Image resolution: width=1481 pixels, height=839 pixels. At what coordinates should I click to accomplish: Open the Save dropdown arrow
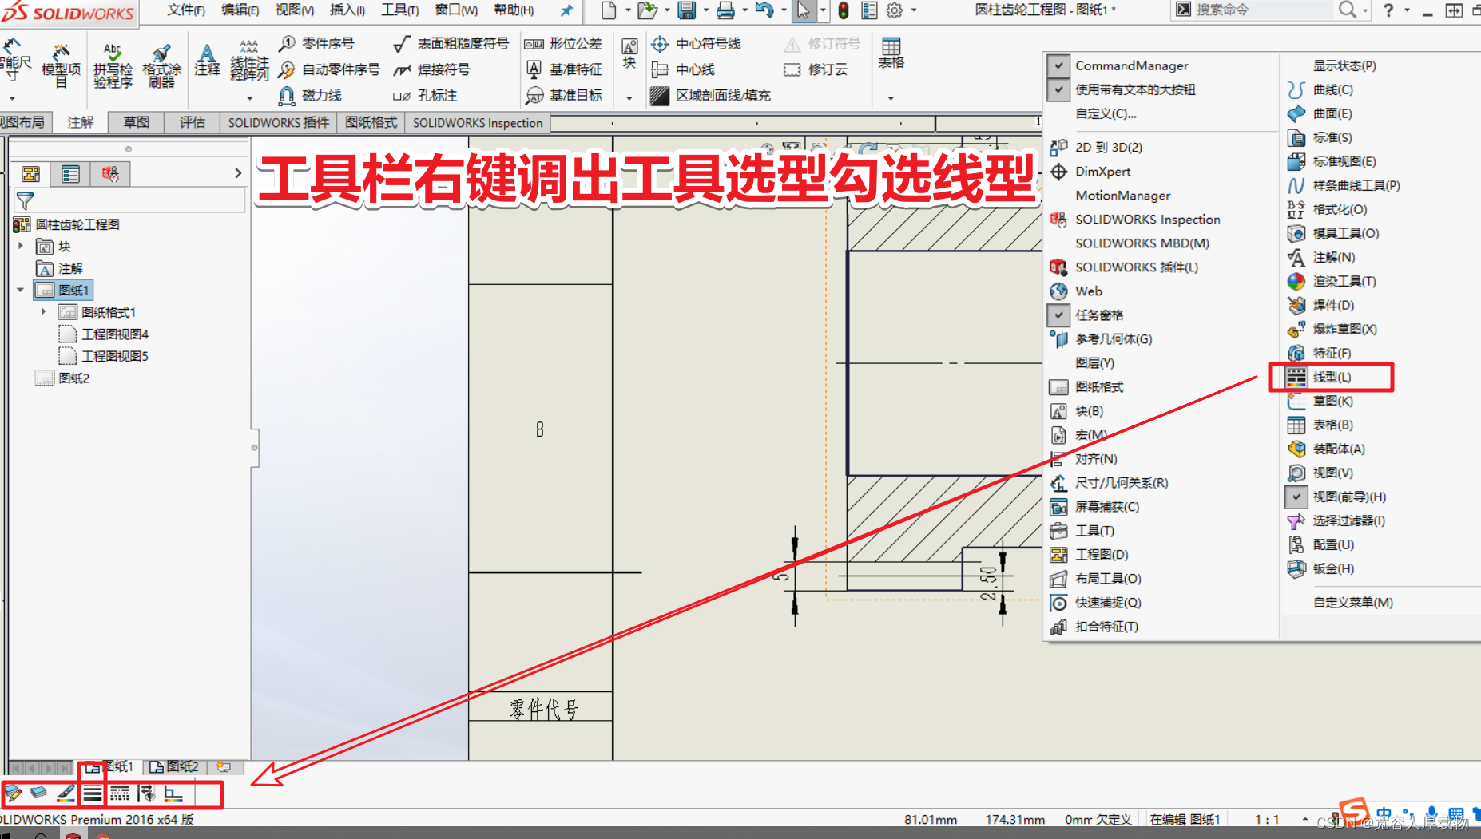[x=705, y=10]
